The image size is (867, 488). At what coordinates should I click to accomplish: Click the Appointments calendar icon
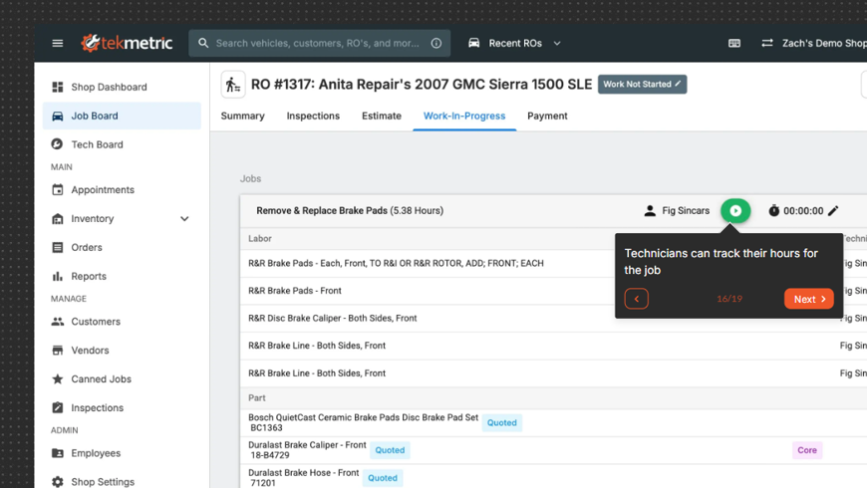[58, 189]
